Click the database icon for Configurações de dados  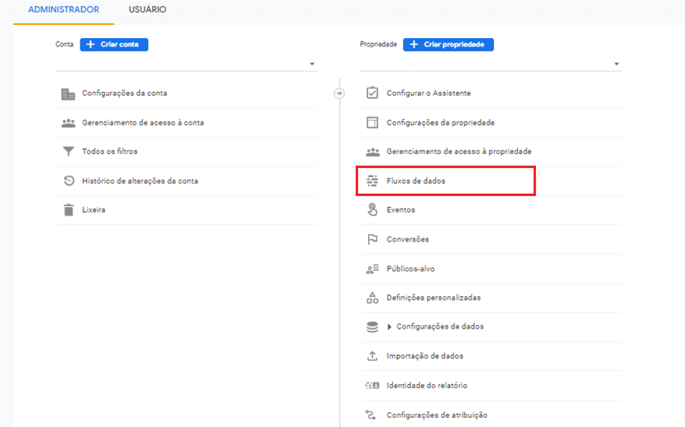point(372,327)
